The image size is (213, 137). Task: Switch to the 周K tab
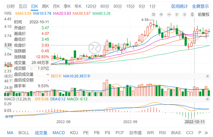(x=45, y=6)
